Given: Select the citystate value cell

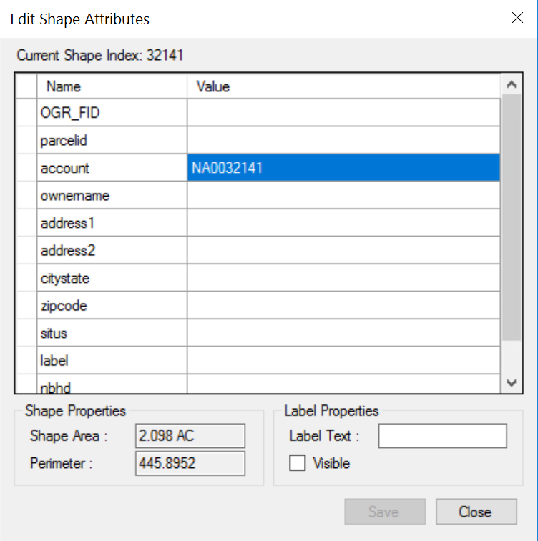Looking at the screenshot, I should tap(343, 278).
